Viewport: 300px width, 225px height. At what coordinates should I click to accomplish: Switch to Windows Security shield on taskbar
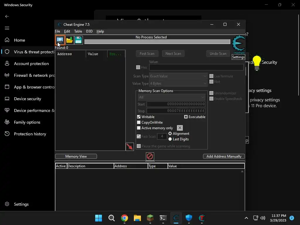pos(189,218)
